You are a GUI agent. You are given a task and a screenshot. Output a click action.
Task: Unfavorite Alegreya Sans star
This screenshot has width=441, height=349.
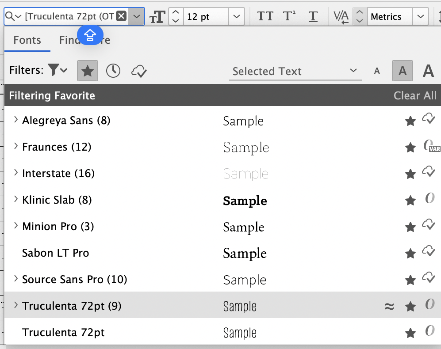point(410,121)
